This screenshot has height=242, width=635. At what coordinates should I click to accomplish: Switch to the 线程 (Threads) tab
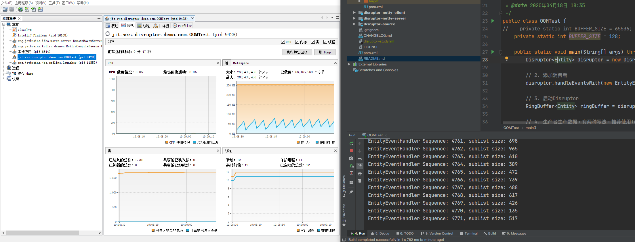click(144, 26)
